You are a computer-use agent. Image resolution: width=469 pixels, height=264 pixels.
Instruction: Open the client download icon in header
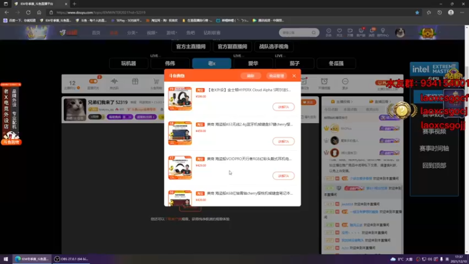(361, 32)
